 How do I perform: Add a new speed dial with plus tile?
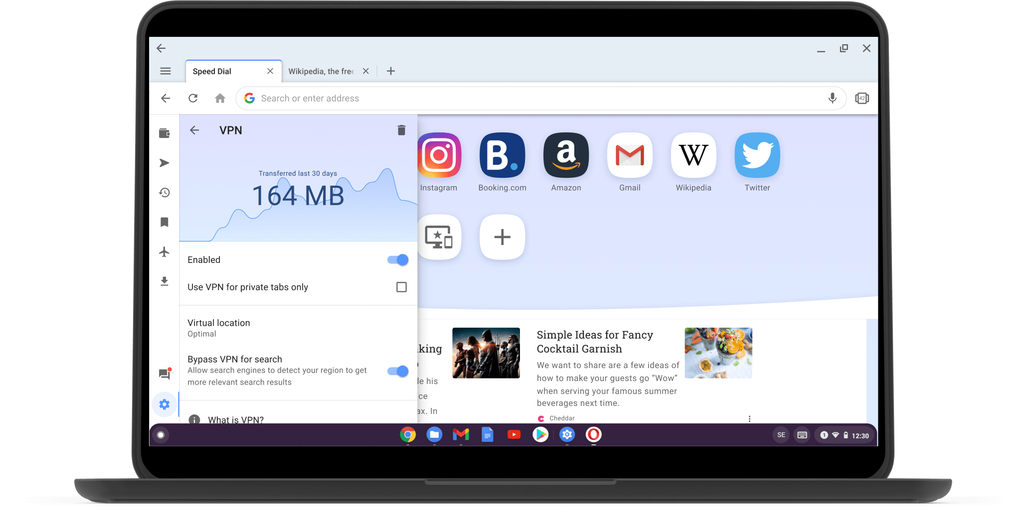point(502,237)
